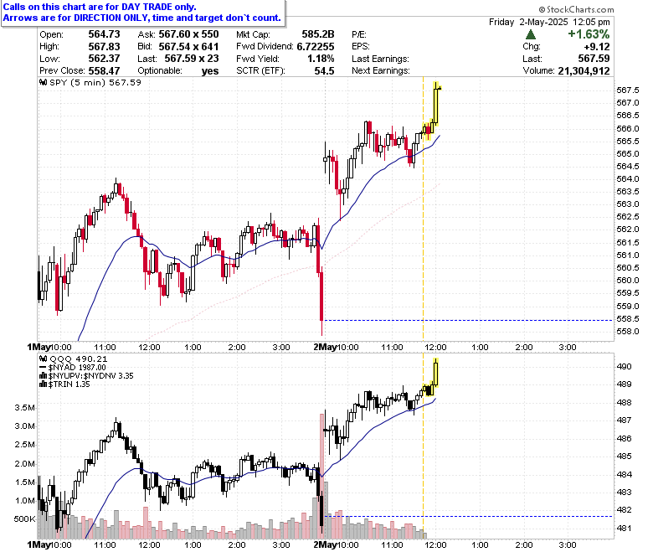Viewport: 653px width, 552px height.
Task: Click the 481 QQQ price axis label
Action: [x=624, y=529]
